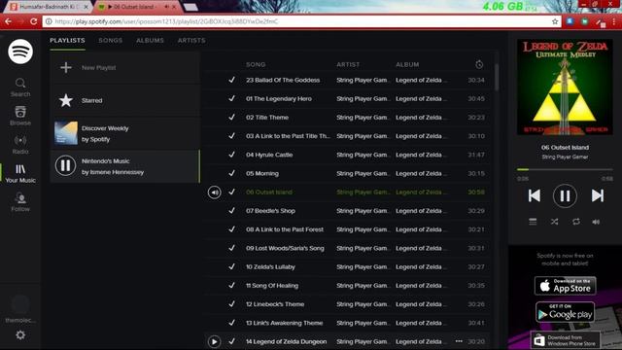Open a new Chrome tab
Viewport: 622px width, 350px height.
point(190,7)
